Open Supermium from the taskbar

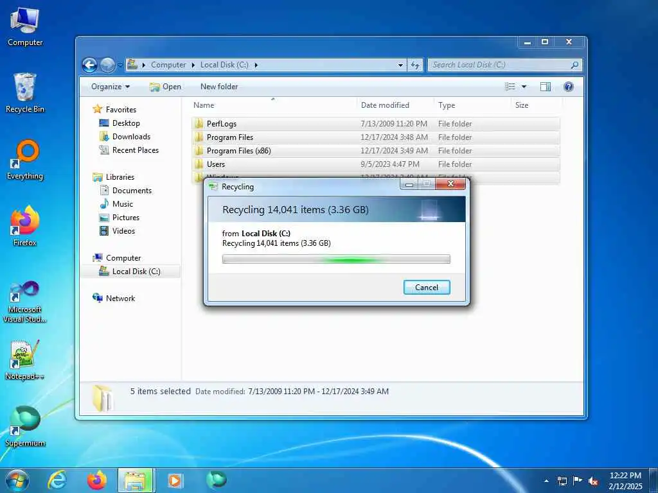pos(216,480)
